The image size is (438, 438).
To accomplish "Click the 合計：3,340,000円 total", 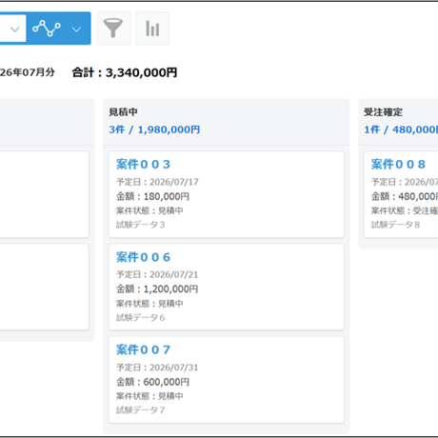I will (125, 72).
